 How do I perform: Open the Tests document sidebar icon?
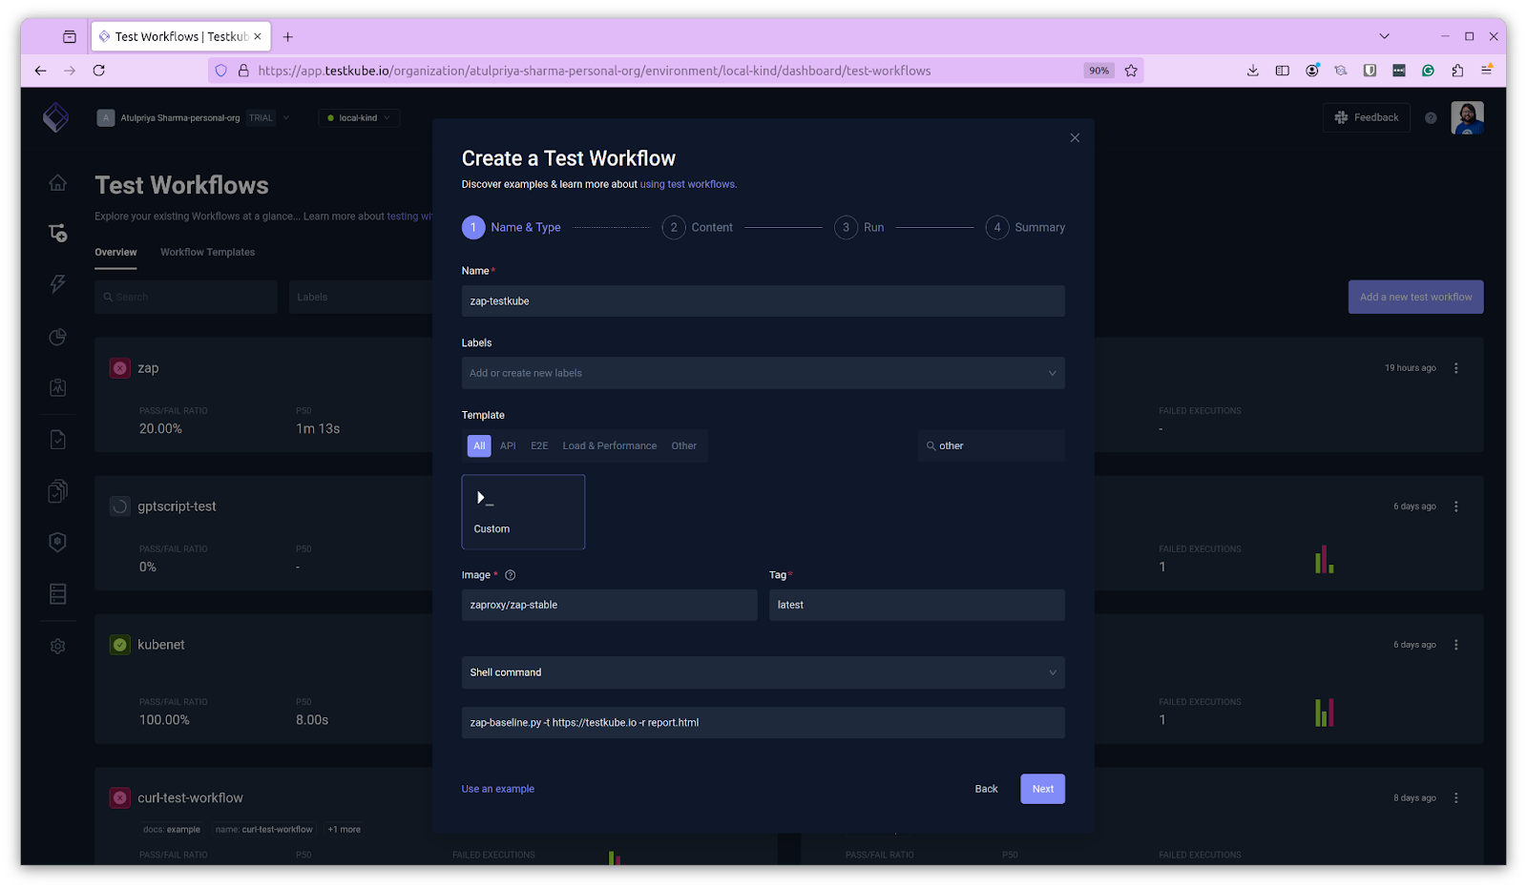(58, 439)
